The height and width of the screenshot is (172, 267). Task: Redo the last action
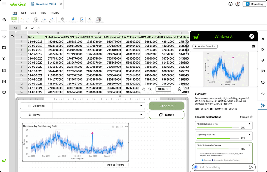pyautogui.click(x=27, y=20)
